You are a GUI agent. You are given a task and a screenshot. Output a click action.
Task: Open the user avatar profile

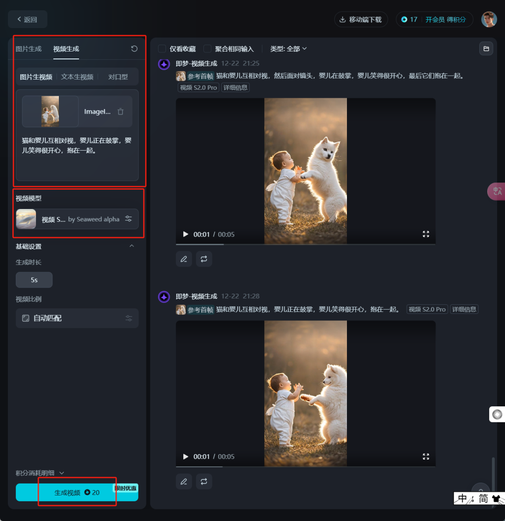pyautogui.click(x=489, y=19)
